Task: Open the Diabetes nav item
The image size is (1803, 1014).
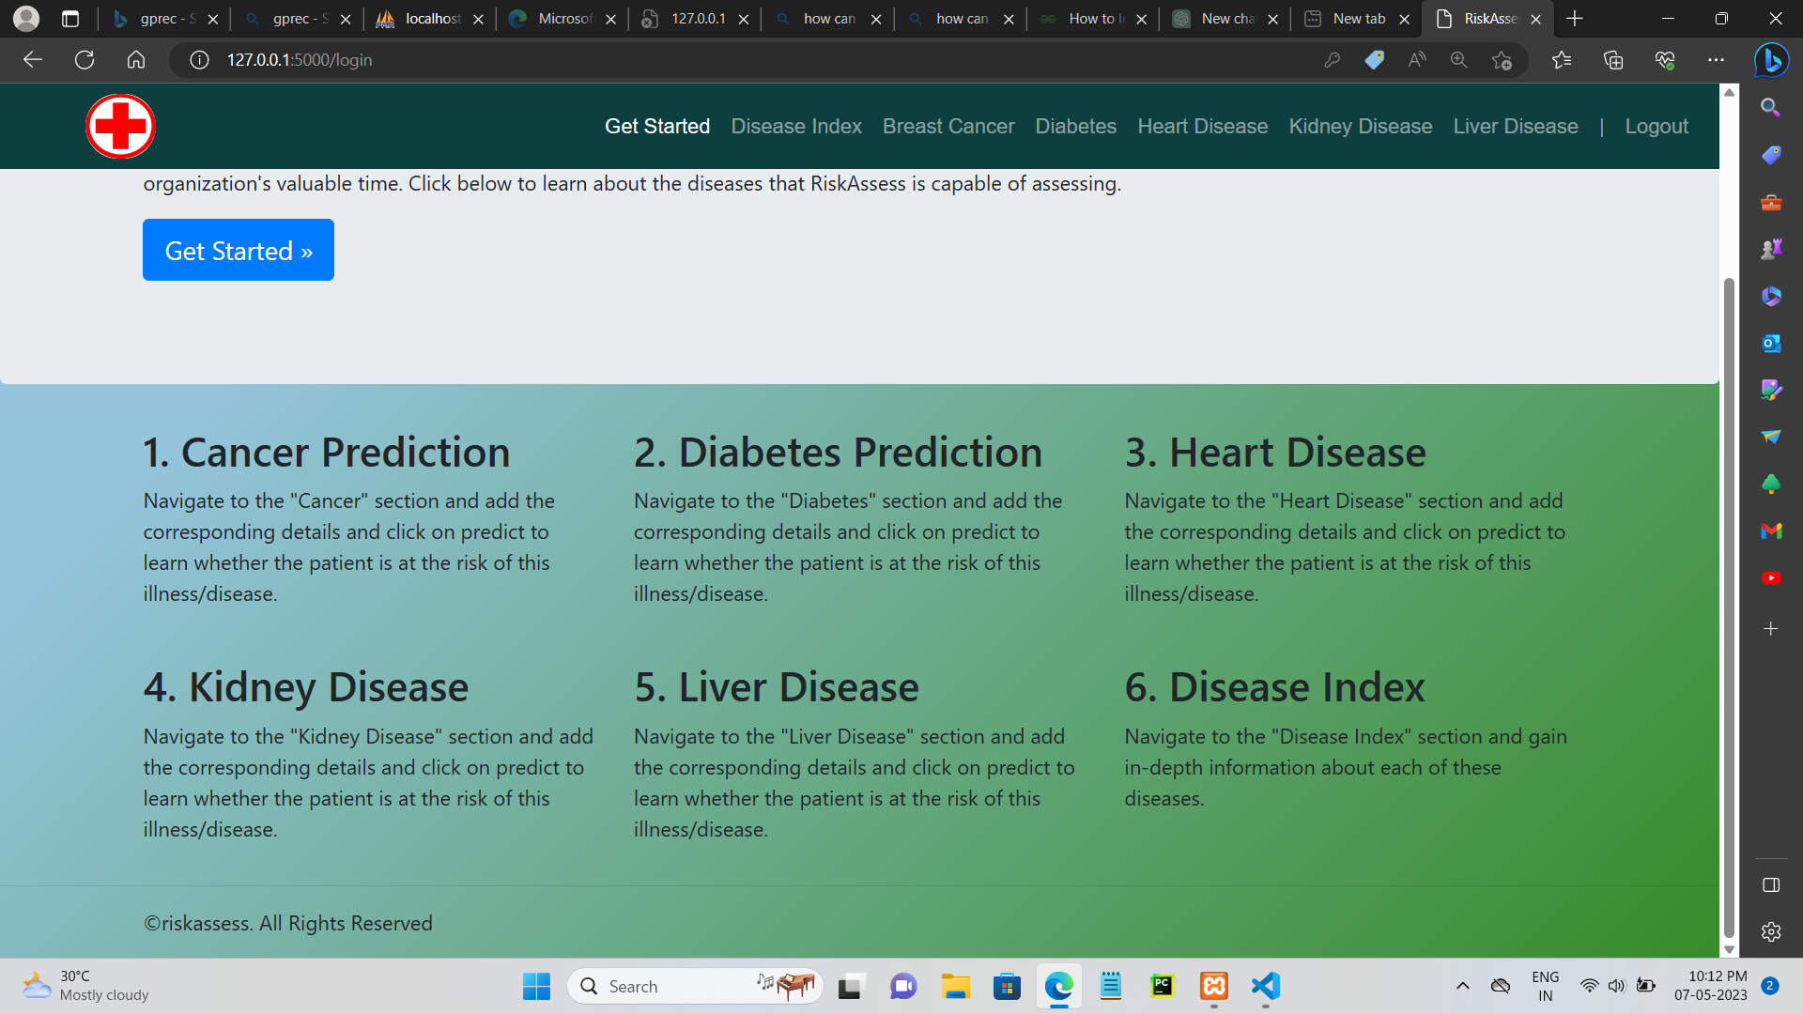Action: (x=1076, y=126)
